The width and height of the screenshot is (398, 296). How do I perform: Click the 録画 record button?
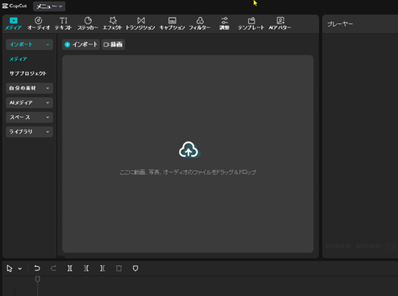point(113,44)
